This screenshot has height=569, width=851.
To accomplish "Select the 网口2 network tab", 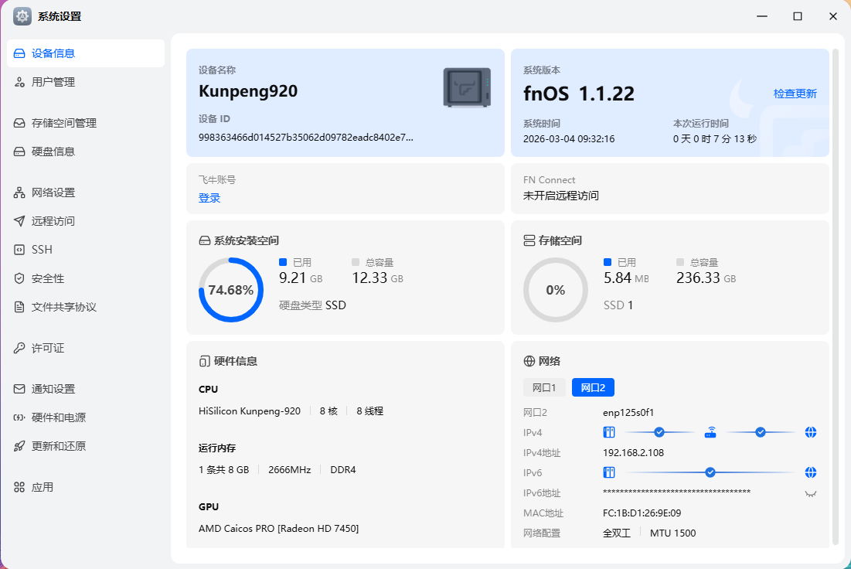I will pos(593,387).
